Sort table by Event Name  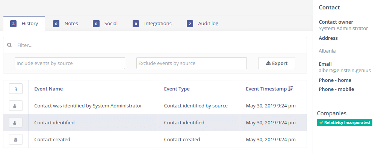pos(48,89)
